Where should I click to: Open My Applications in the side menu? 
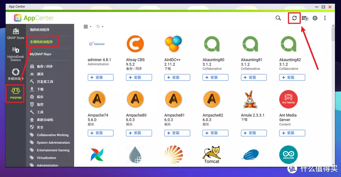point(39,30)
